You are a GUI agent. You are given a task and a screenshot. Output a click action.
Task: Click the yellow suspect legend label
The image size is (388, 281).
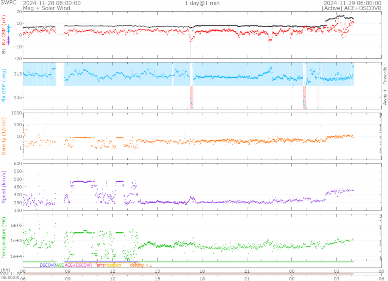114,265
